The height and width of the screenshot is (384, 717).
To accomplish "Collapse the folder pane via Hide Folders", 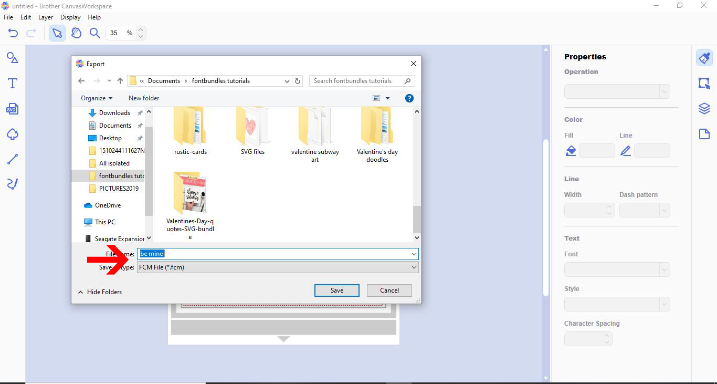I will [x=99, y=292].
